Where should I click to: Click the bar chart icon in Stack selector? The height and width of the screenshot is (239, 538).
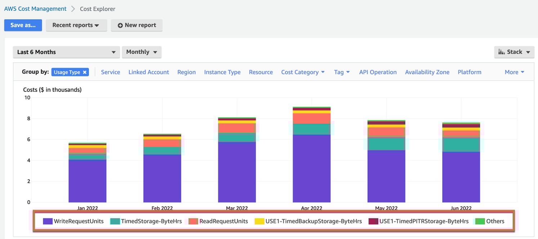[x=502, y=52]
